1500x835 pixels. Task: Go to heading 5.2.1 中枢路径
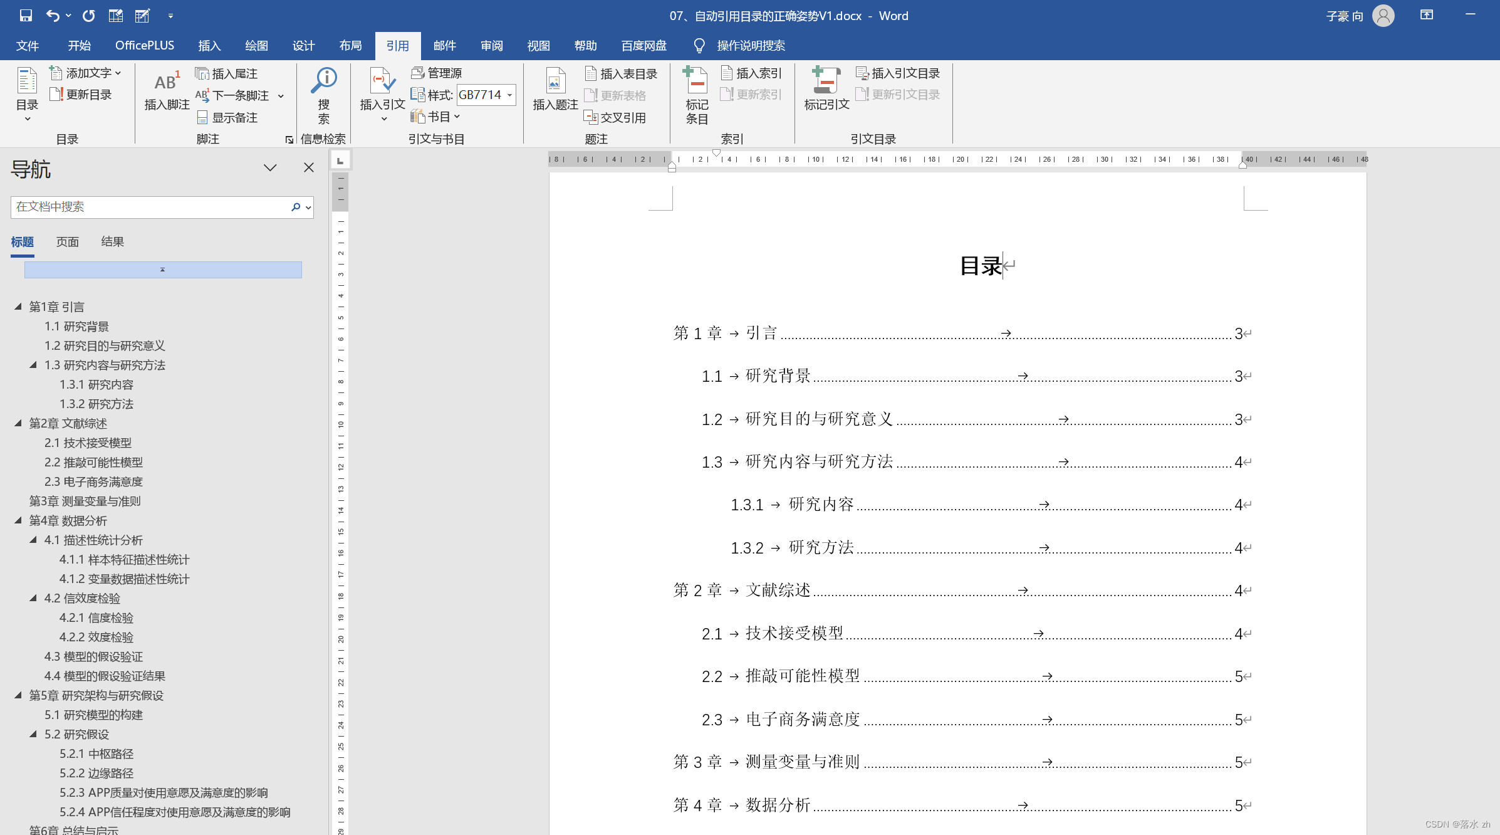(x=96, y=754)
